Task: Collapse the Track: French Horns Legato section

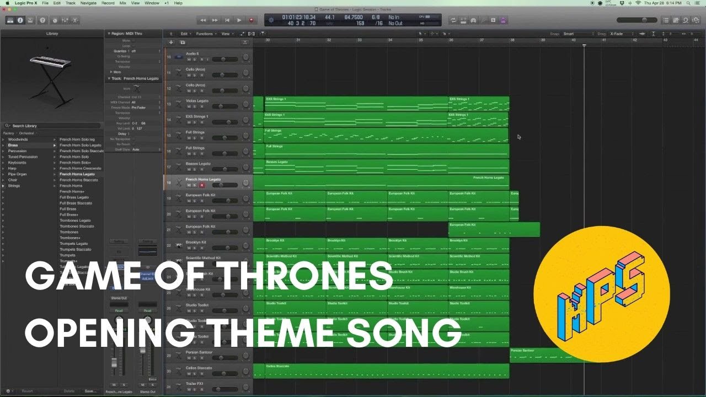Action: [109, 78]
